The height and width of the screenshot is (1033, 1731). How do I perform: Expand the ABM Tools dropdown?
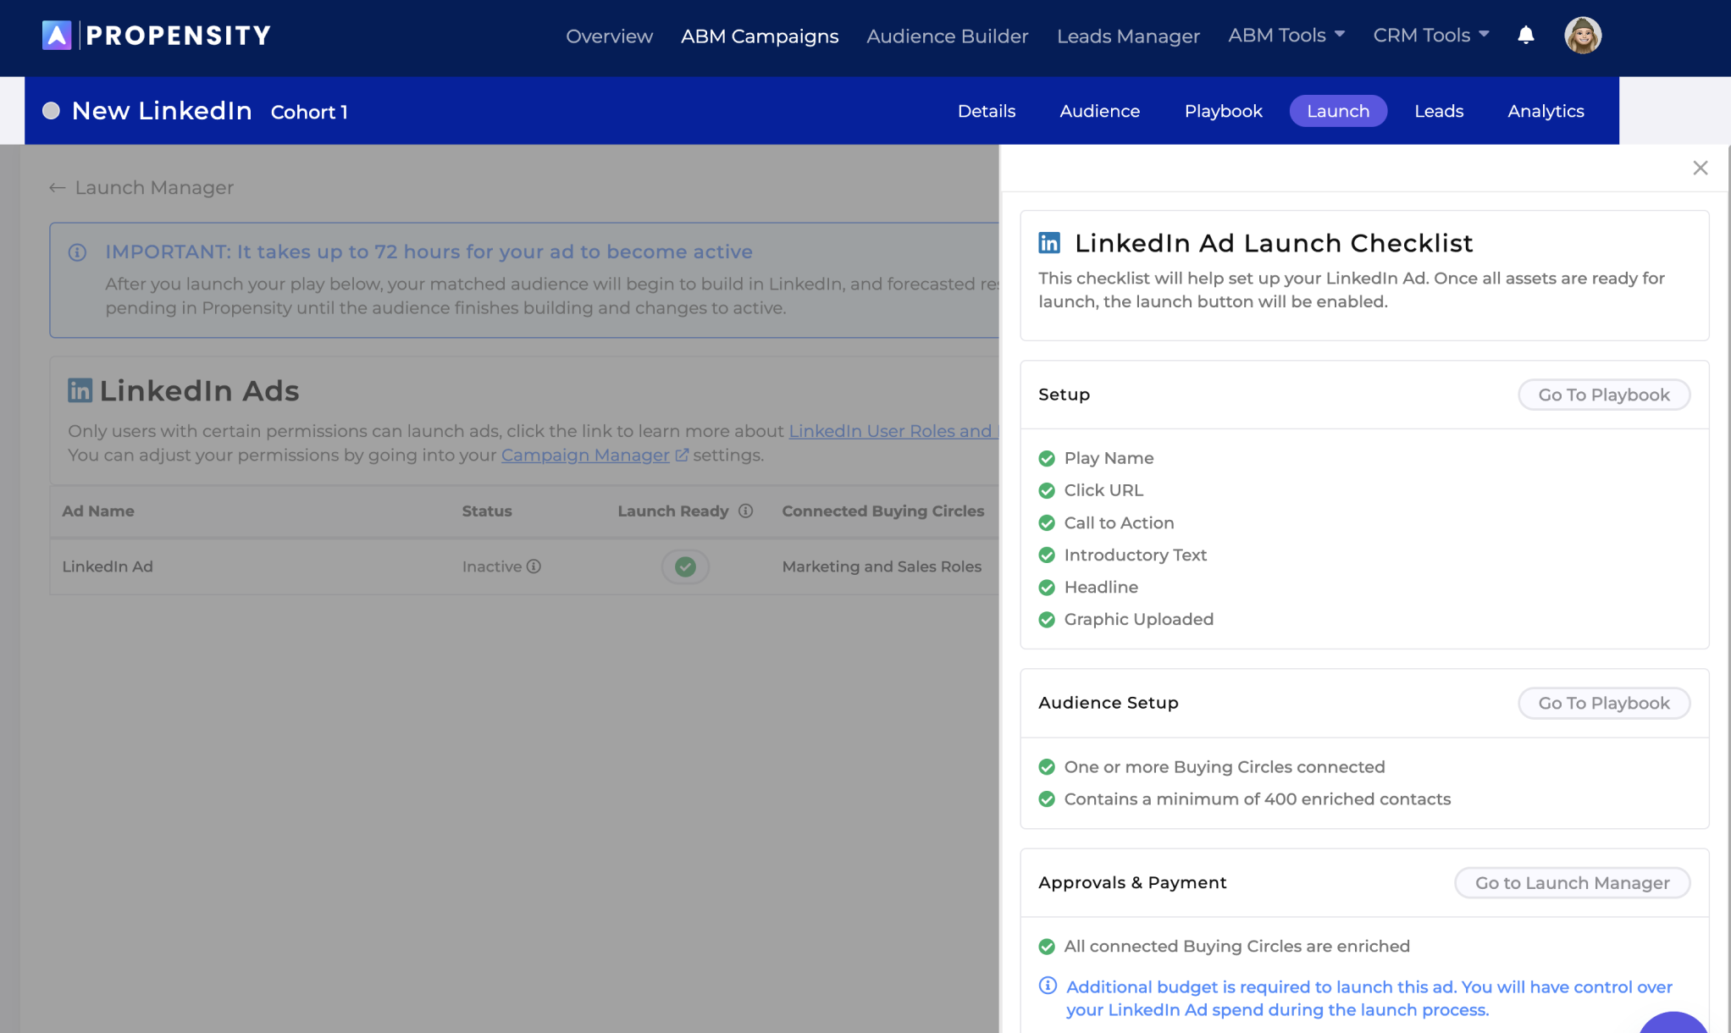pos(1286,36)
